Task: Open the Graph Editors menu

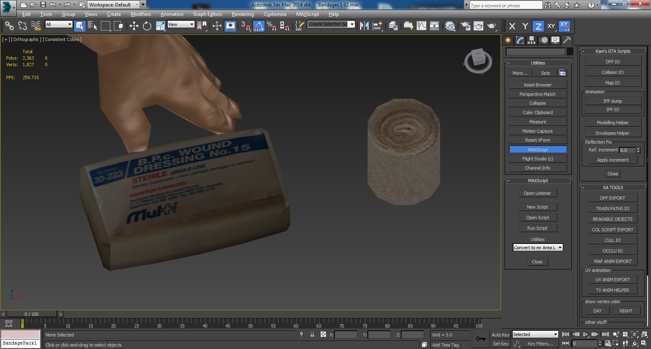Action: [x=208, y=14]
